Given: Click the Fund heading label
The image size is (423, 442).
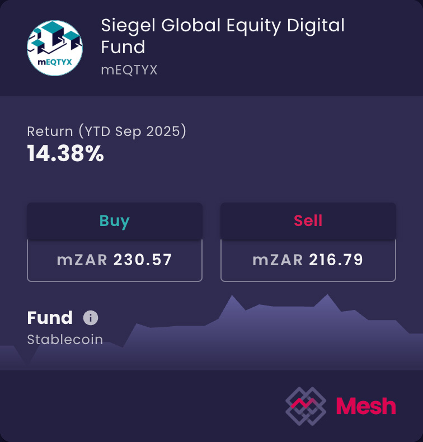Looking at the screenshot, I should coord(50,318).
